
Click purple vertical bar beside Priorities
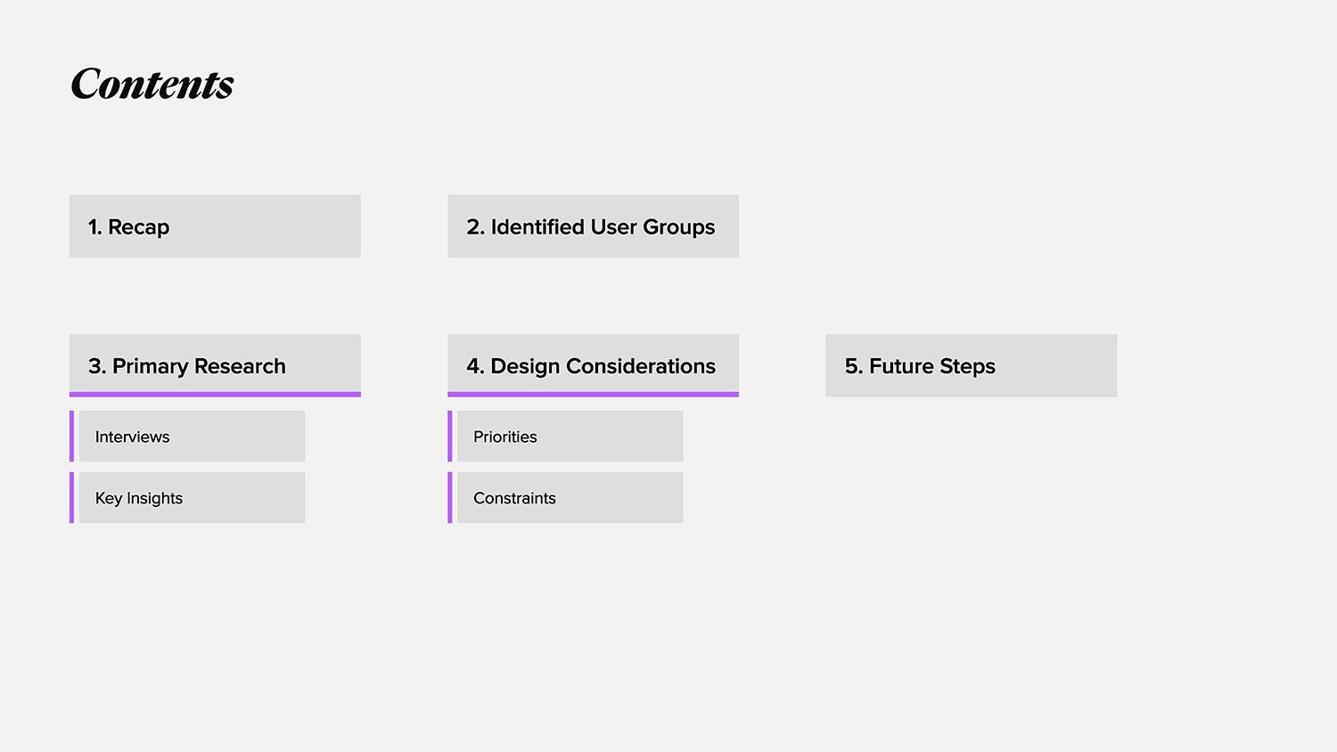point(450,437)
